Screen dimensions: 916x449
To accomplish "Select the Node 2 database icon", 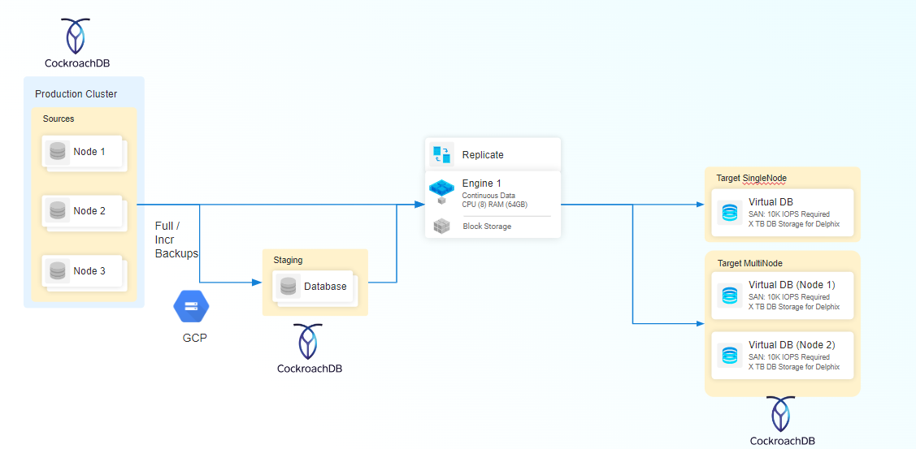I will click(57, 211).
